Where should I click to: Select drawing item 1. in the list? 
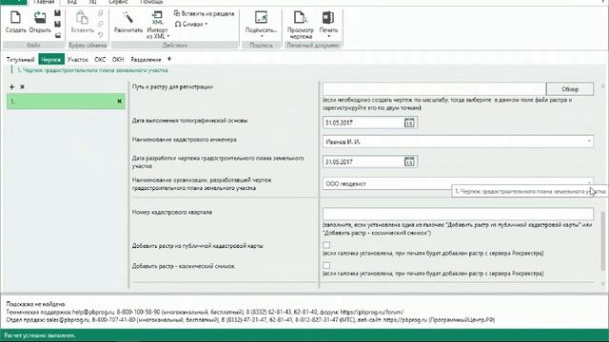(66, 102)
